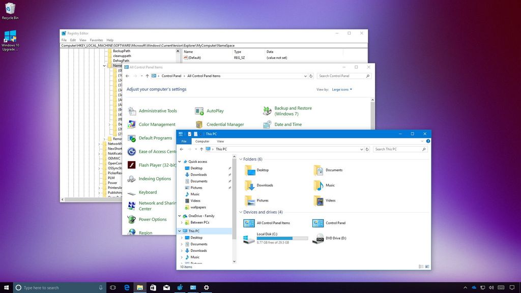
Task: Open Backup and Restore (Windows 7)
Action: pos(294,110)
